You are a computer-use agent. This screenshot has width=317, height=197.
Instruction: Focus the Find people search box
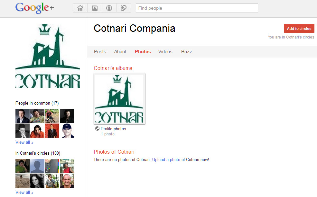197,8
